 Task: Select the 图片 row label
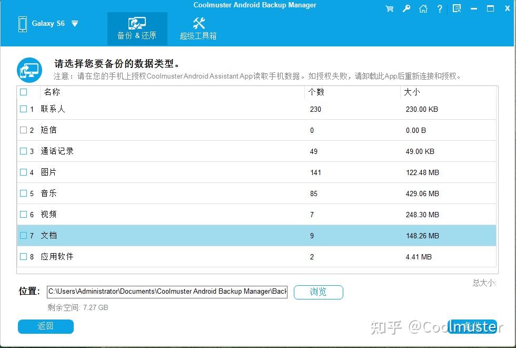[x=48, y=172]
